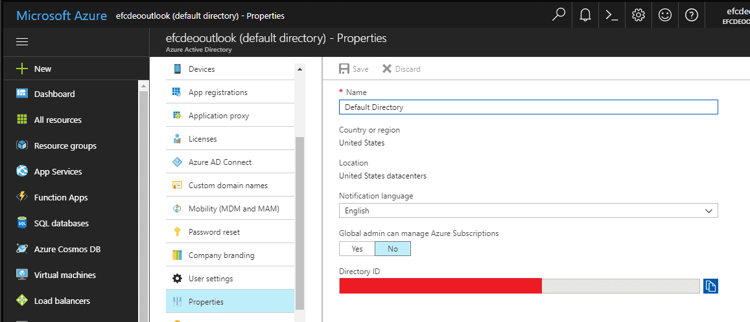Open Devices in the directory menu
This screenshot has width=750, height=322.
click(230, 69)
